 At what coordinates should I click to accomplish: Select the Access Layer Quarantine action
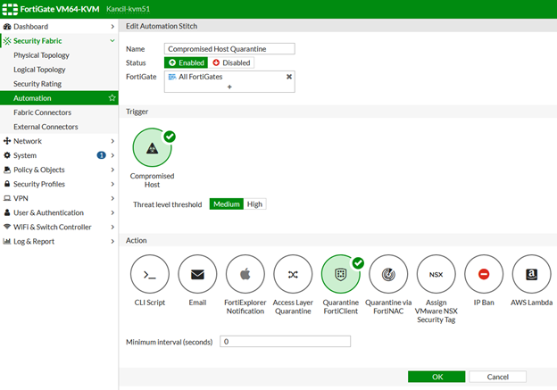pyautogui.click(x=293, y=274)
